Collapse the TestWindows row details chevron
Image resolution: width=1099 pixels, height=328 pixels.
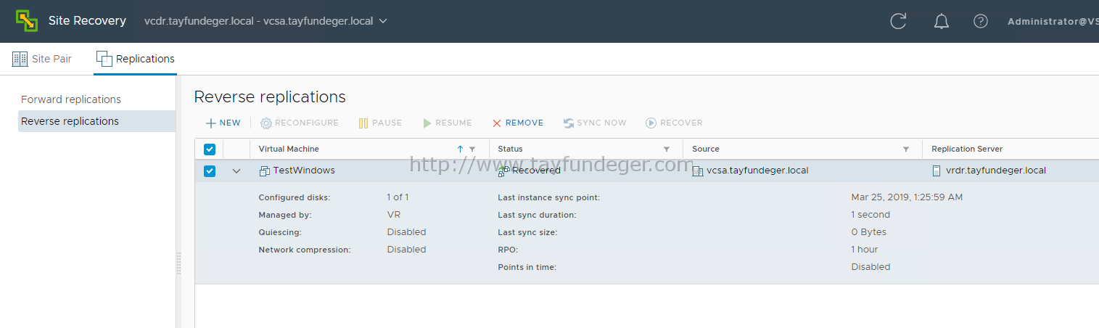(x=236, y=171)
